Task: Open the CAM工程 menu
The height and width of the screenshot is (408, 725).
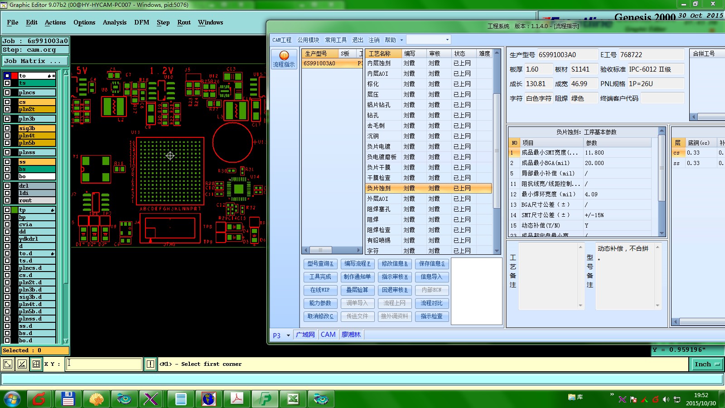Action: click(x=282, y=40)
